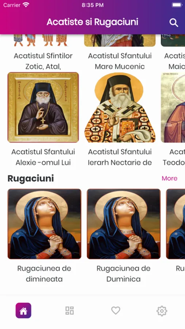The height and width of the screenshot is (329, 185).
Task: Tap the Wi-Fi status icon
Action: [26, 5]
